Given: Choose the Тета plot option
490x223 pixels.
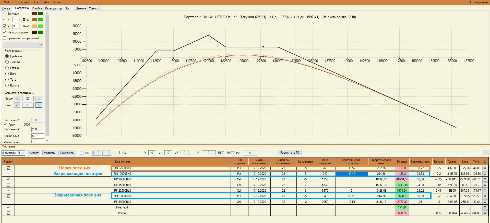Looking at the screenshot, I should 7,80.
